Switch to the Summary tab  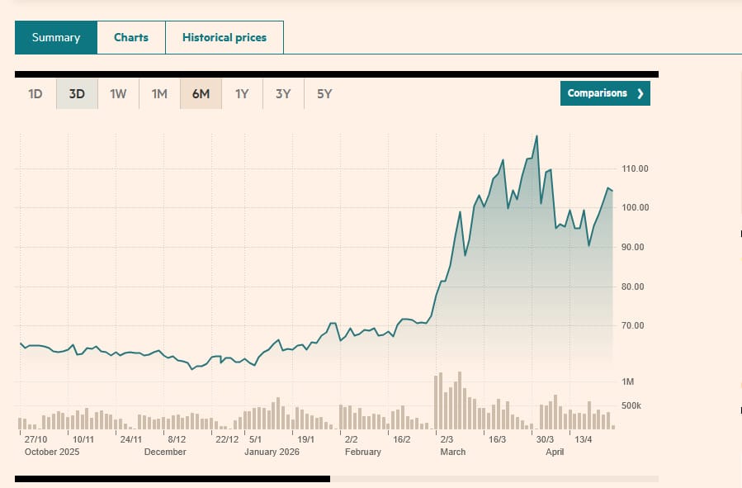[56, 38]
